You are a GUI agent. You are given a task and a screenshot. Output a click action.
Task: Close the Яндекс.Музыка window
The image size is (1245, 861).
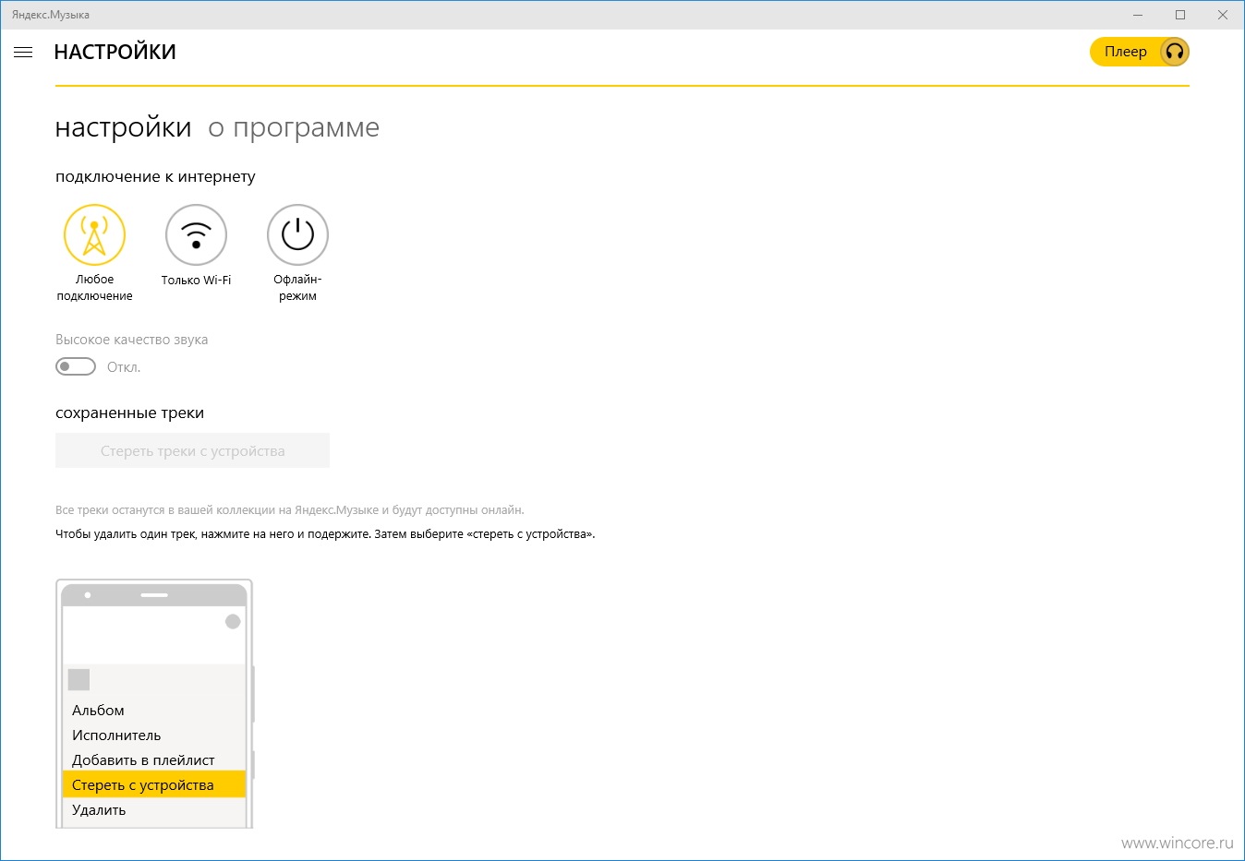coord(1223,15)
